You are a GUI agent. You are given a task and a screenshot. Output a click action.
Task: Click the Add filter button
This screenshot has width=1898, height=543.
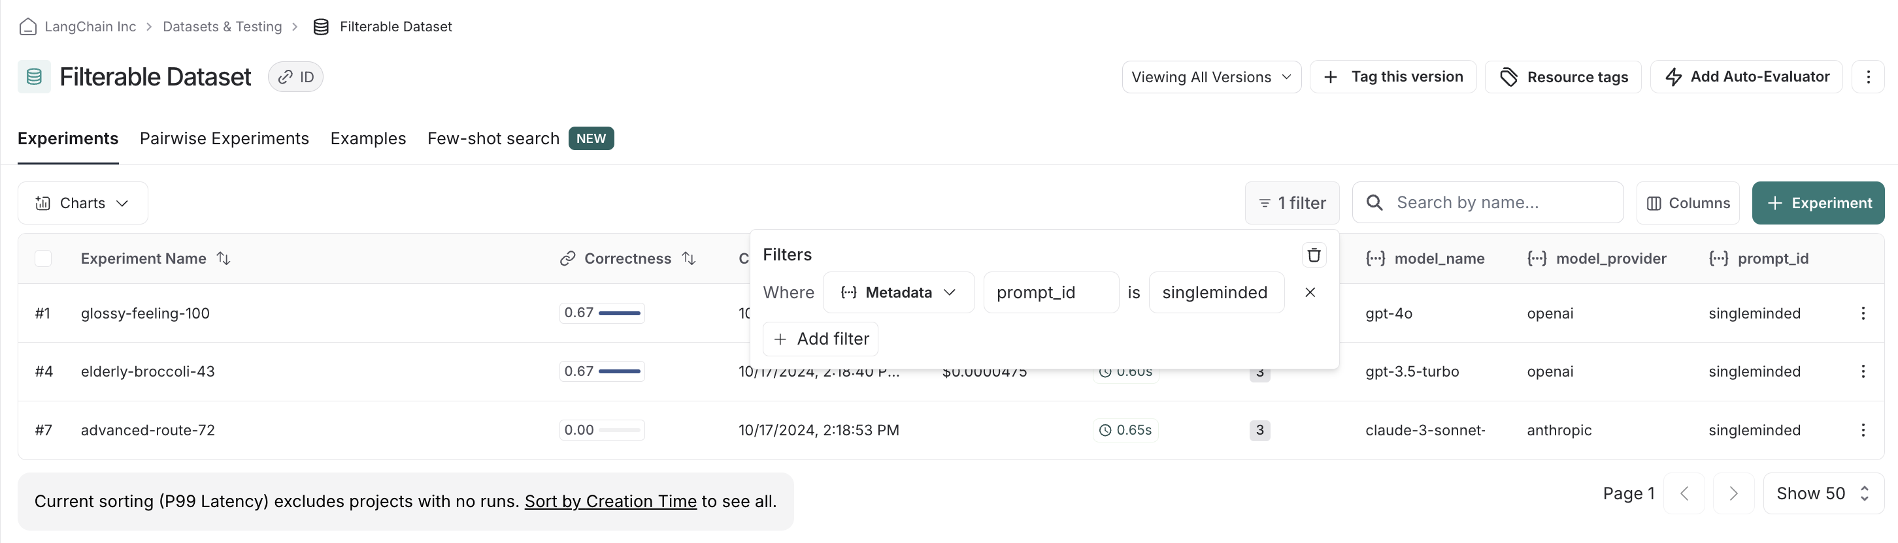(x=820, y=339)
